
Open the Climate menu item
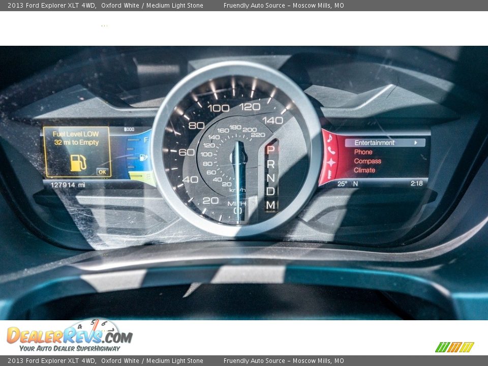(x=364, y=170)
